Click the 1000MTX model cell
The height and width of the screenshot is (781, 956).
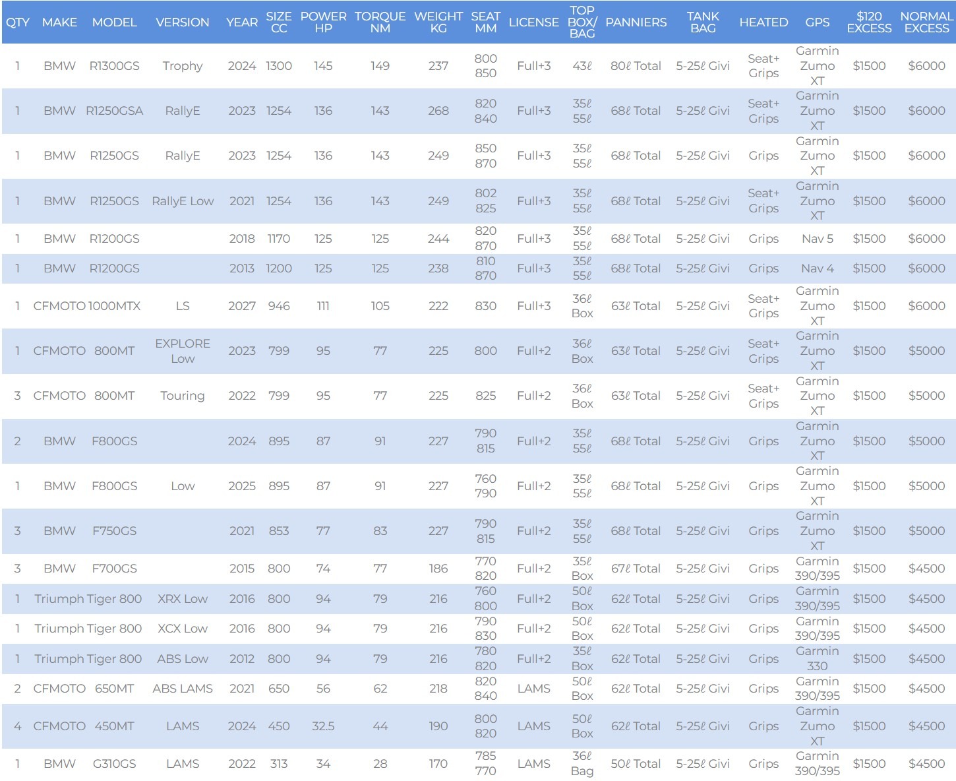(x=114, y=306)
